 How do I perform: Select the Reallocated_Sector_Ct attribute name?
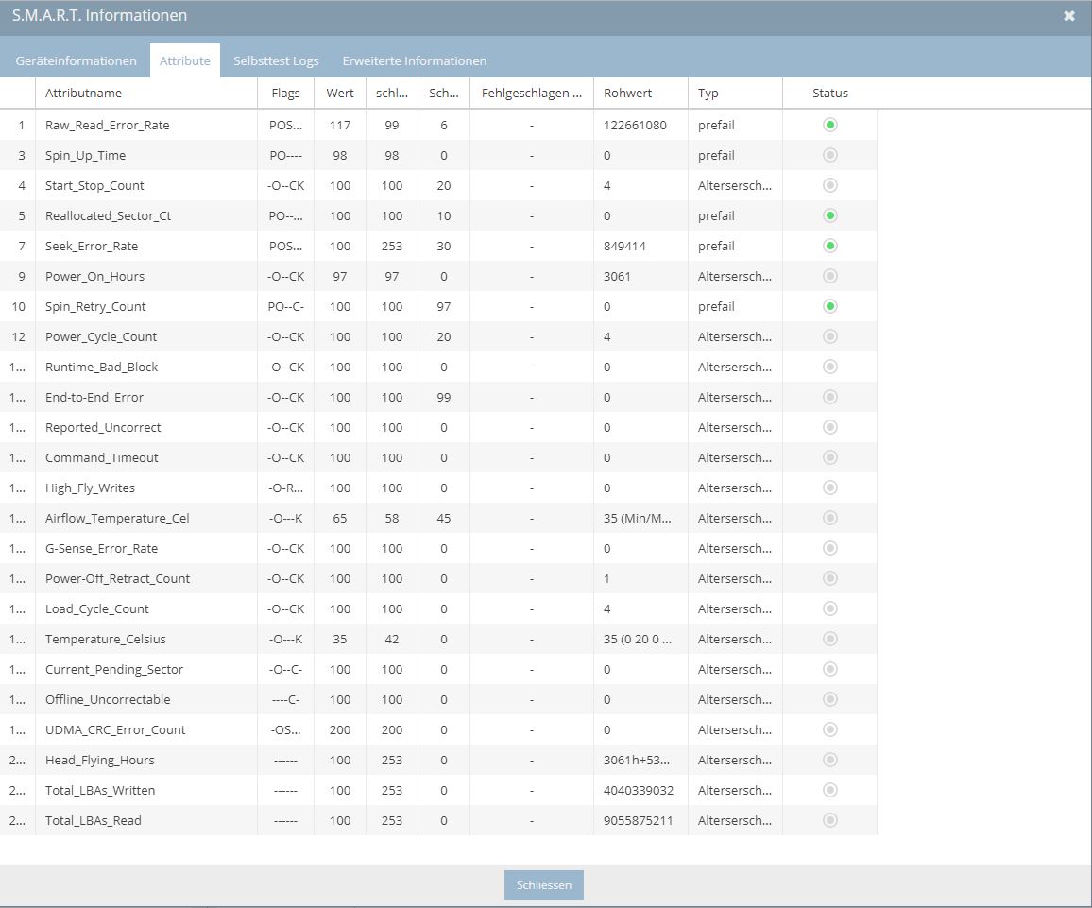108,215
